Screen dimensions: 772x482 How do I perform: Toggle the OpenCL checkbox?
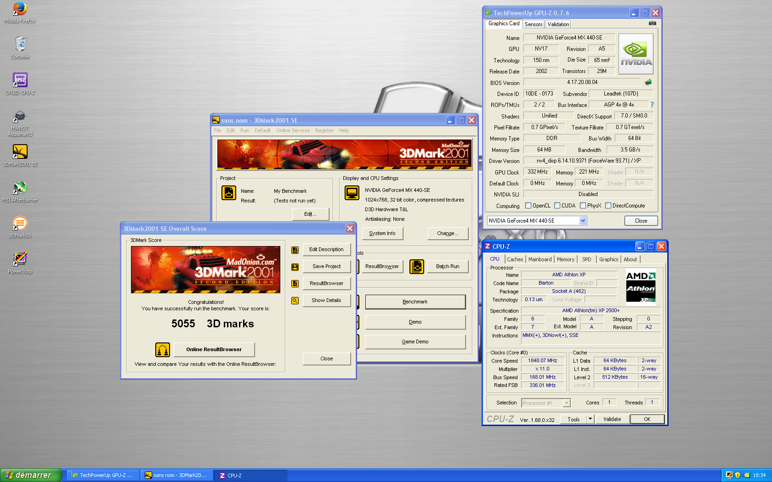click(x=528, y=206)
